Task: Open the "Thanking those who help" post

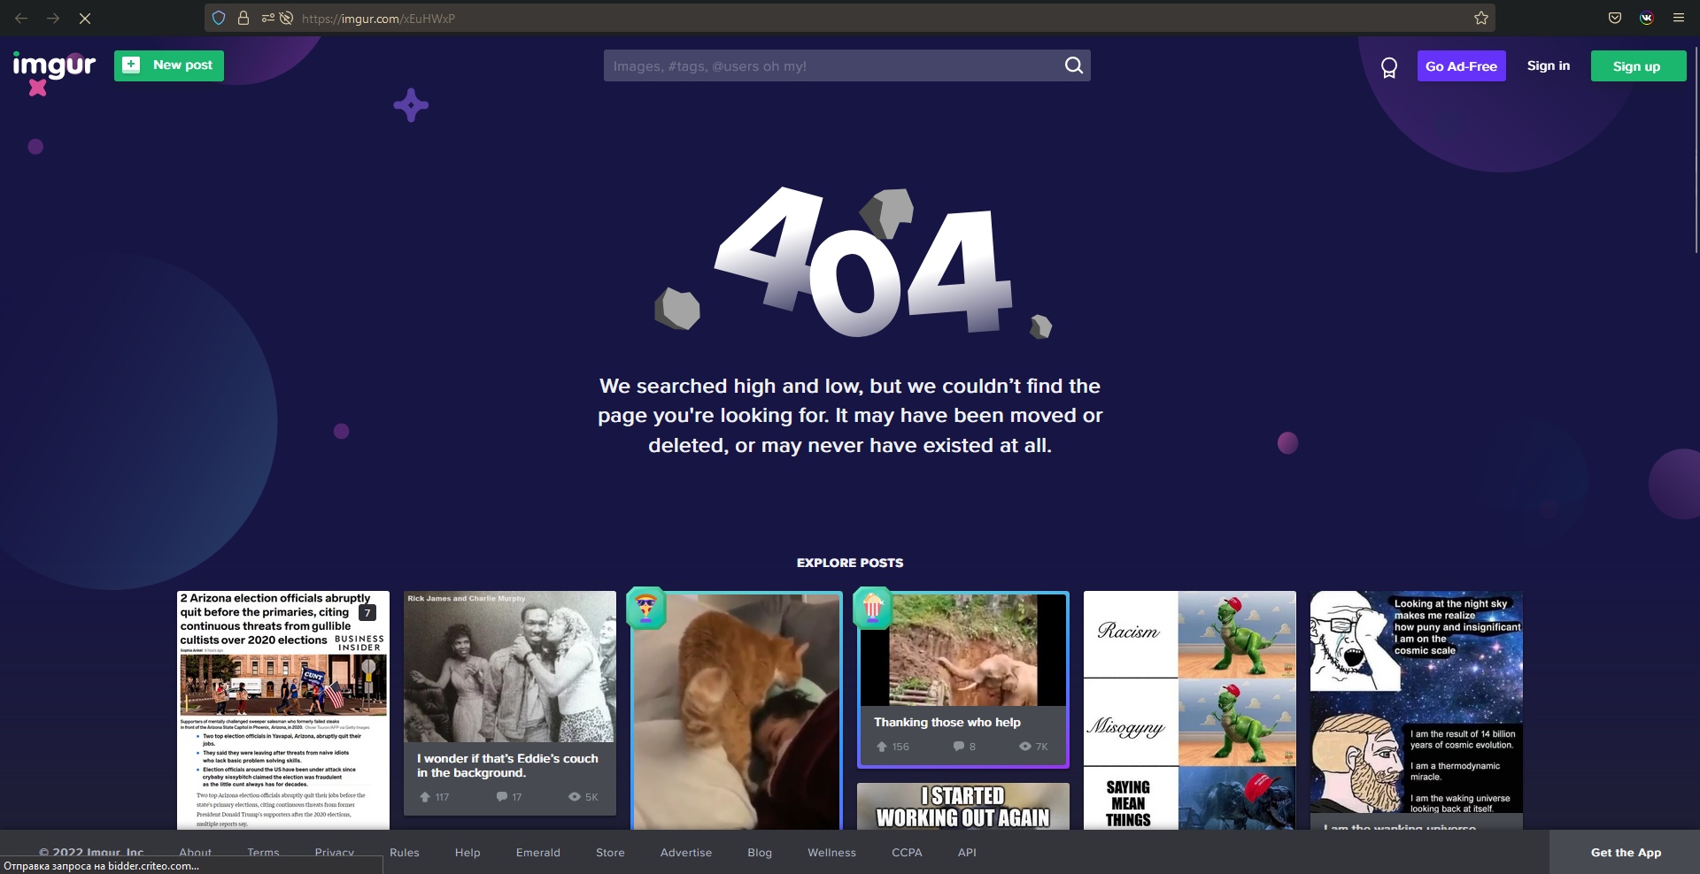Action: [x=963, y=678]
